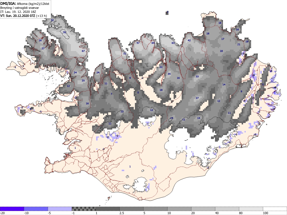The image size is (287, 215).
Task: Click the map value 57 on north coast
Action: click(x=138, y=43)
